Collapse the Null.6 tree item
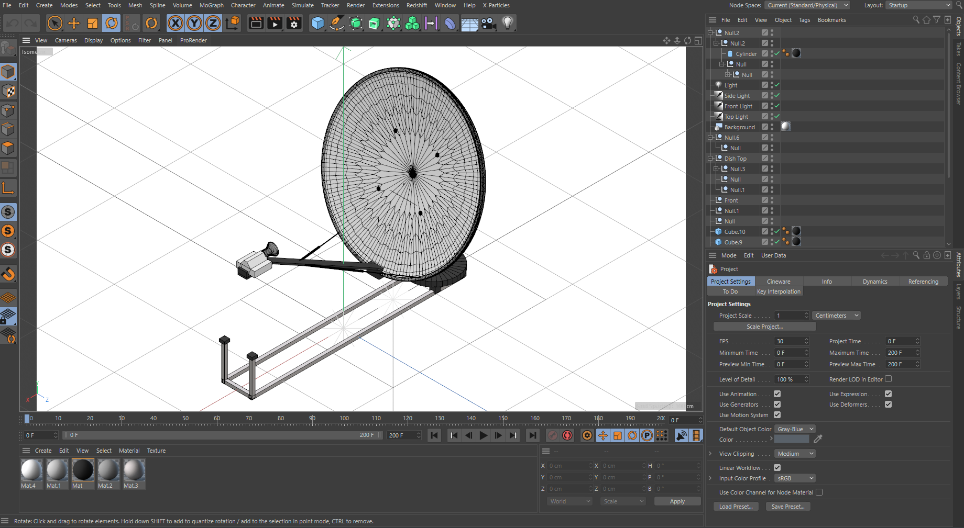This screenshot has width=964, height=528. [x=710, y=138]
